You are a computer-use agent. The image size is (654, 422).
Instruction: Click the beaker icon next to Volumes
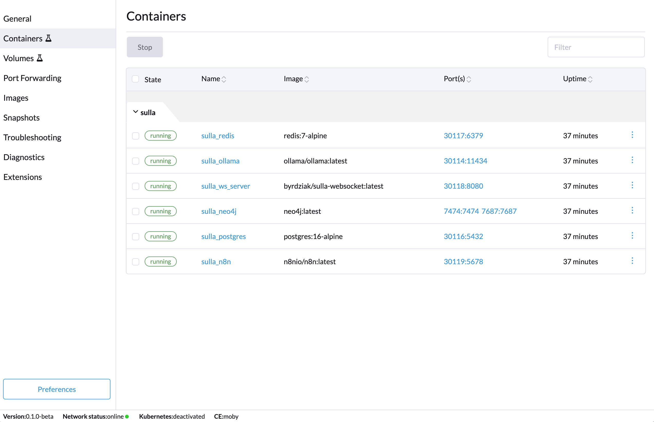(x=40, y=58)
